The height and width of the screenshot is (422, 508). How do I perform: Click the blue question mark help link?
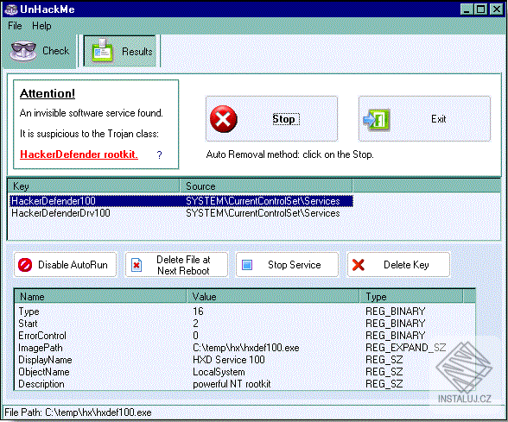159,155
